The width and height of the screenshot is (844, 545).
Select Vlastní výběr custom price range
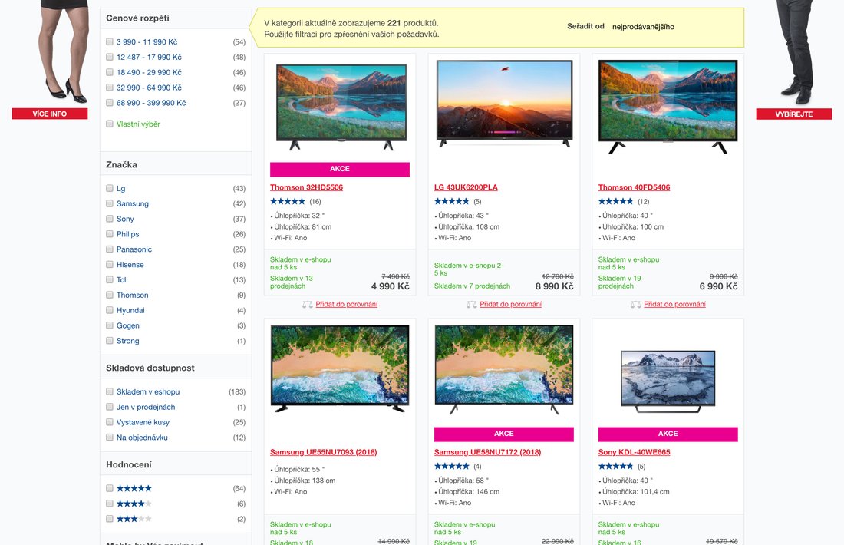point(138,124)
